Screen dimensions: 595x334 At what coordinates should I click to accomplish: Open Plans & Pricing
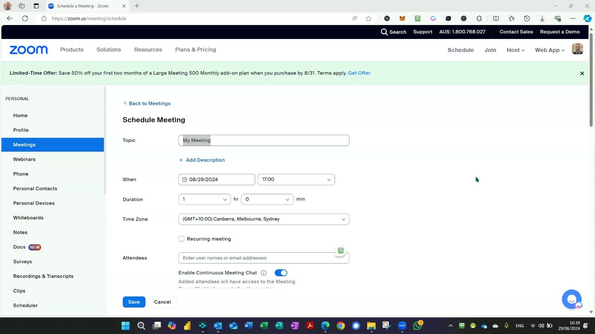tap(196, 50)
